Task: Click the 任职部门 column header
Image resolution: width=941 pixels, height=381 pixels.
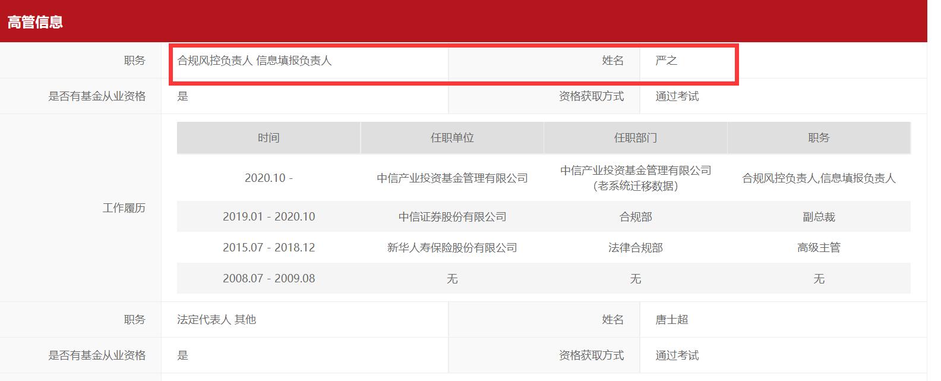Action: 636,138
